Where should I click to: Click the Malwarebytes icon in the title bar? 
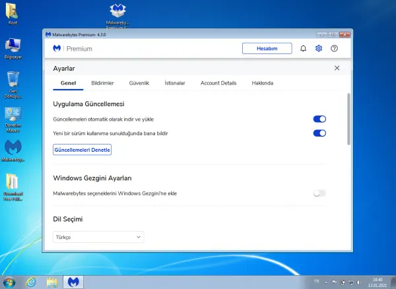pos(48,34)
